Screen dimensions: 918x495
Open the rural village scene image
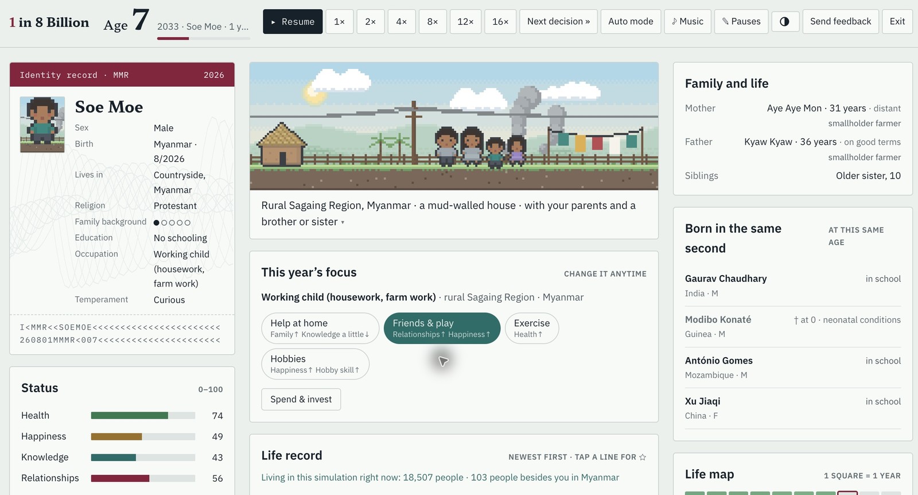click(x=454, y=126)
